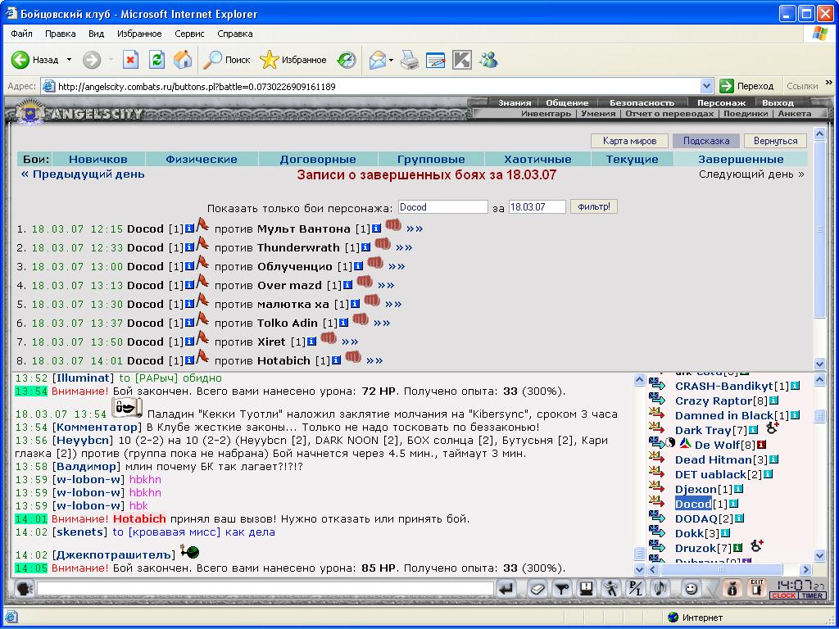Open info for fighter Мульт Вантона
Image resolution: width=839 pixels, height=629 pixels.
pyautogui.click(x=376, y=229)
